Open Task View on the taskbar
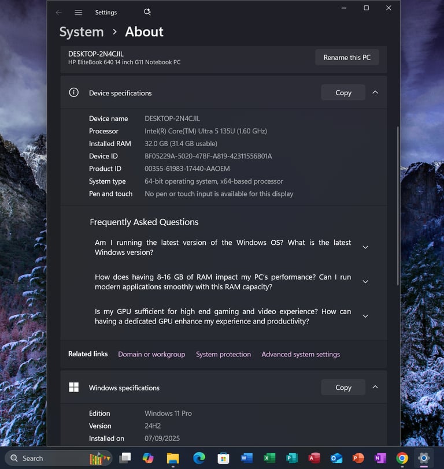 click(125, 458)
